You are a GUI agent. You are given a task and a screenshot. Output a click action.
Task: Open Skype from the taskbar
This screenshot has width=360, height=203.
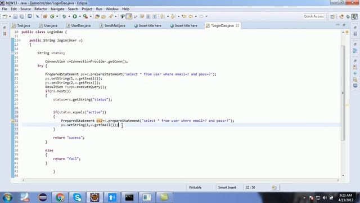(x=78, y=197)
